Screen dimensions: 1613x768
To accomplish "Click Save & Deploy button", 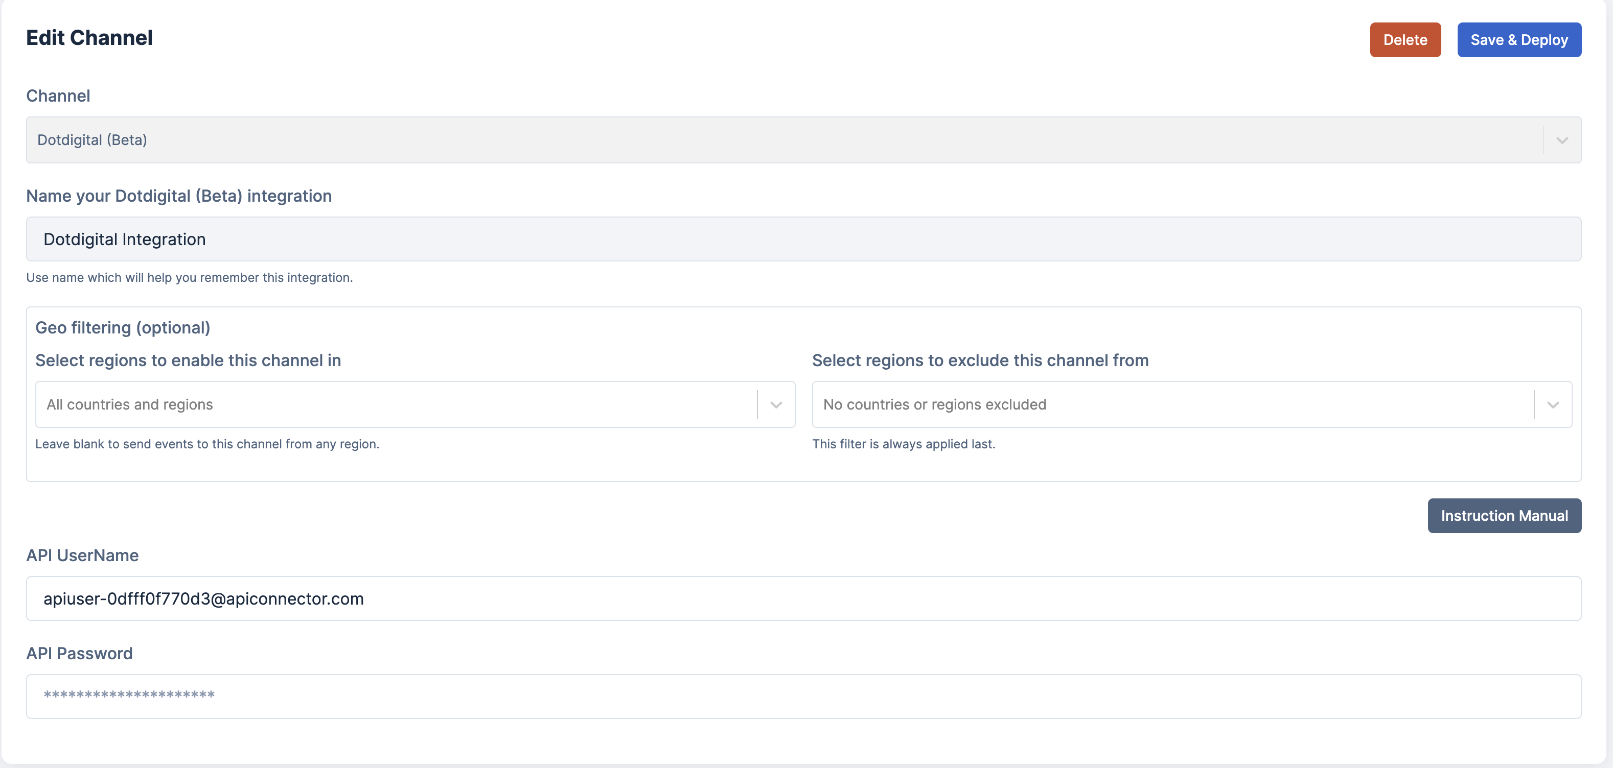I will [1518, 40].
